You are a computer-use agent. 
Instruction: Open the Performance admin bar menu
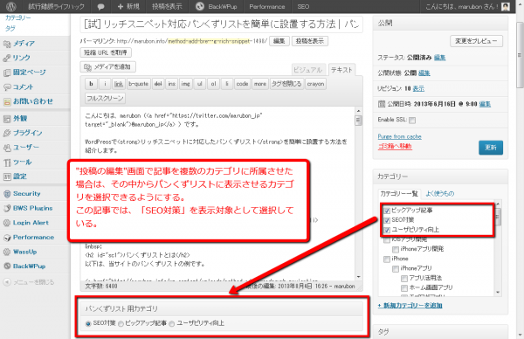point(267,6)
